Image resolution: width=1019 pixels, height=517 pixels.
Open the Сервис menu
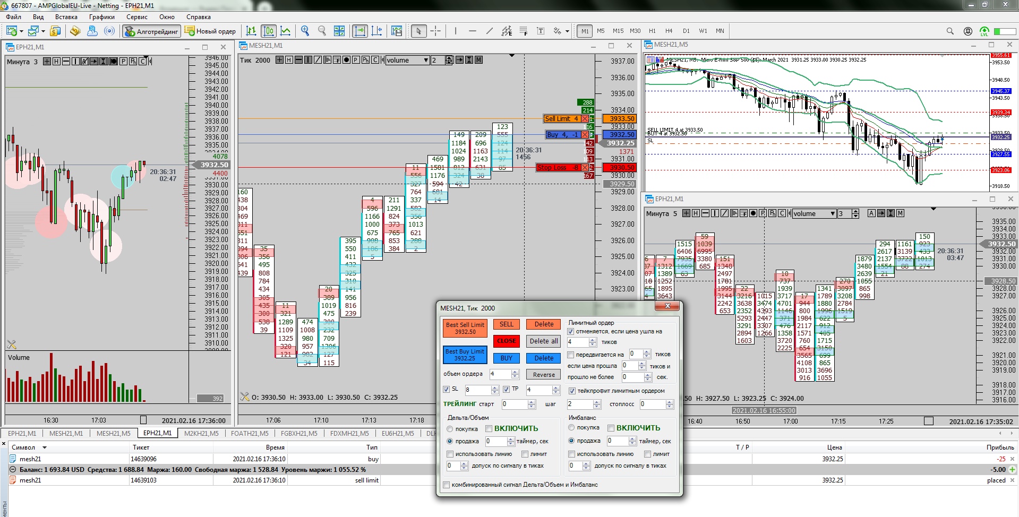[136, 17]
